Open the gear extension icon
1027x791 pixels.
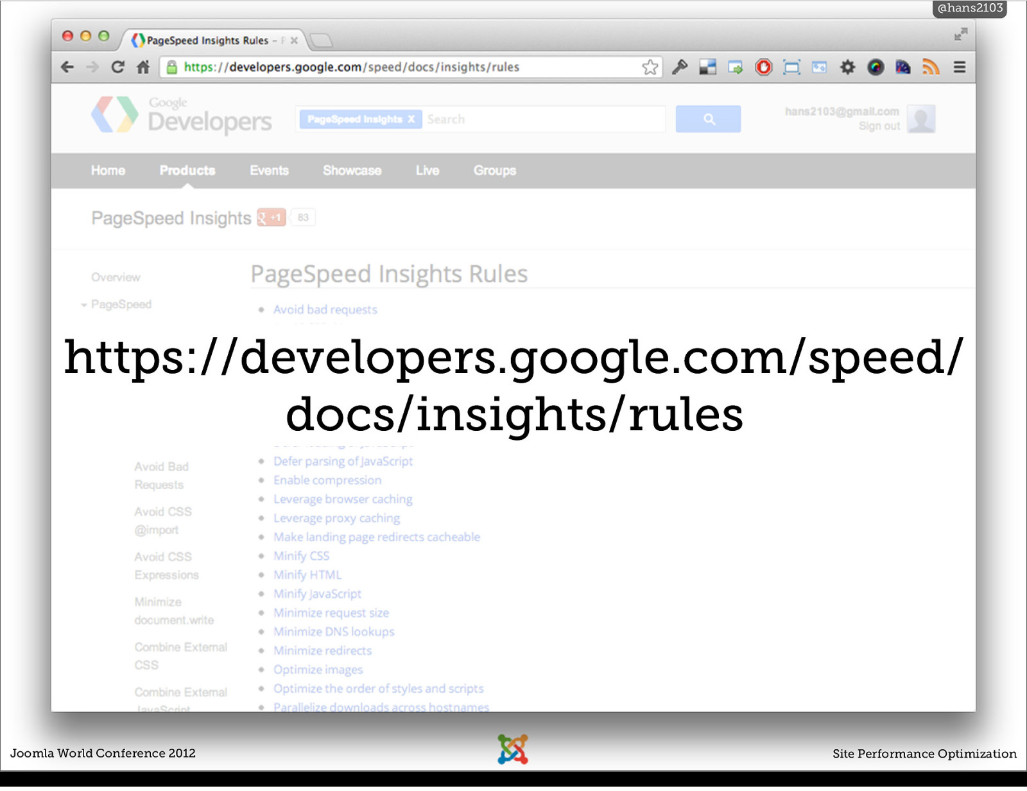[848, 67]
